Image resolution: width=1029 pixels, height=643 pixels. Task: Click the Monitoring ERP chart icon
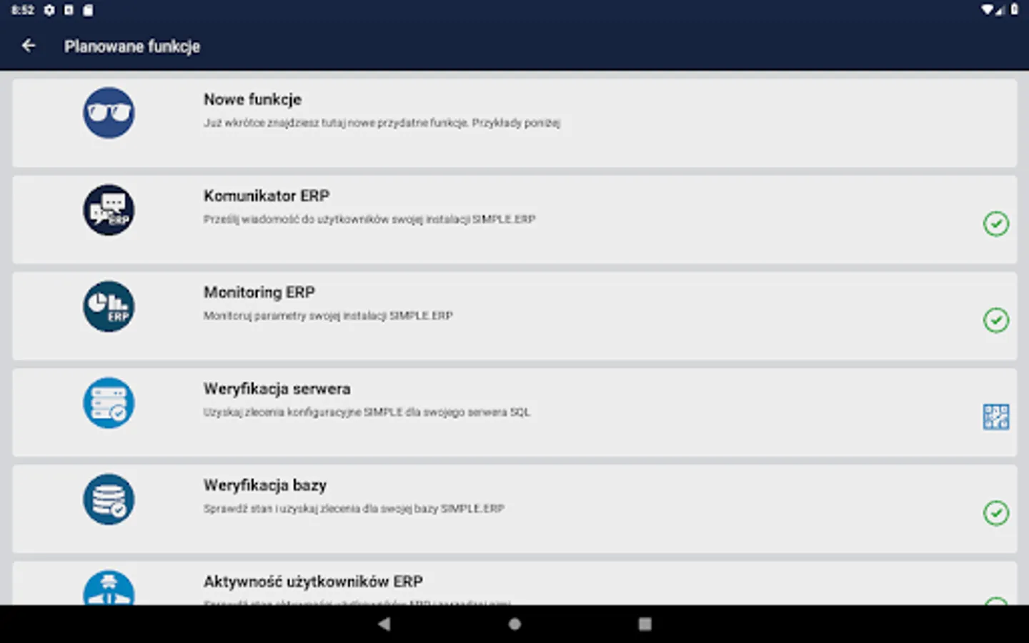[x=109, y=306]
